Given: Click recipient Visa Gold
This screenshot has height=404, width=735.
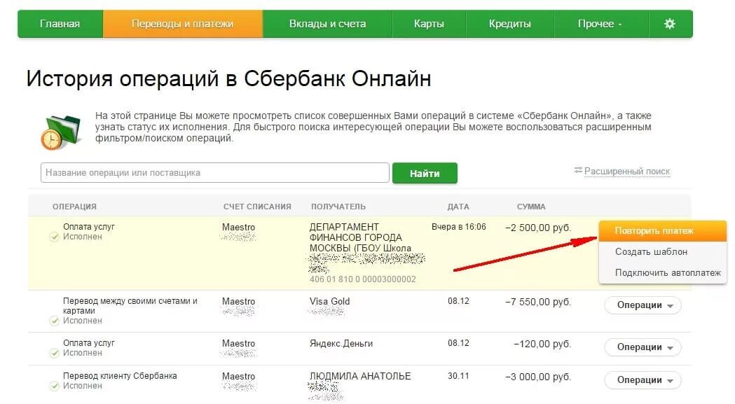Looking at the screenshot, I should pyautogui.click(x=329, y=301).
